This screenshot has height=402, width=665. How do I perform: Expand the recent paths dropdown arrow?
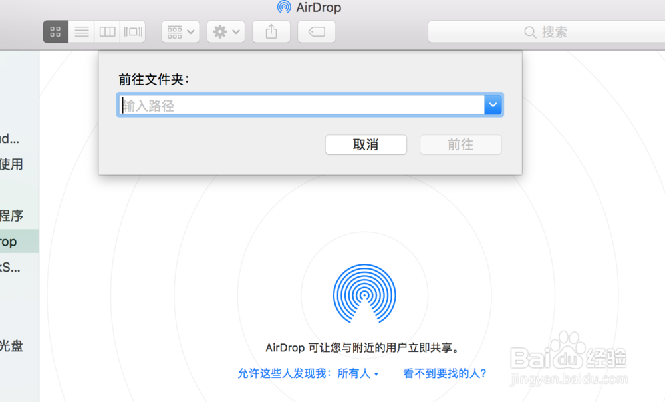(493, 105)
